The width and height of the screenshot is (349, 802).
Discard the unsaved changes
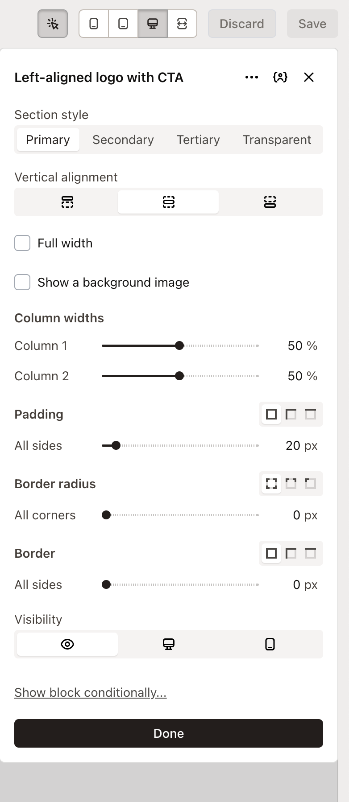click(241, 24)
